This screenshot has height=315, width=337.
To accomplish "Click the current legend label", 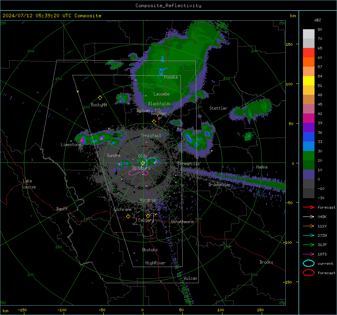I will pyautogui.click(x=325, y=263).
